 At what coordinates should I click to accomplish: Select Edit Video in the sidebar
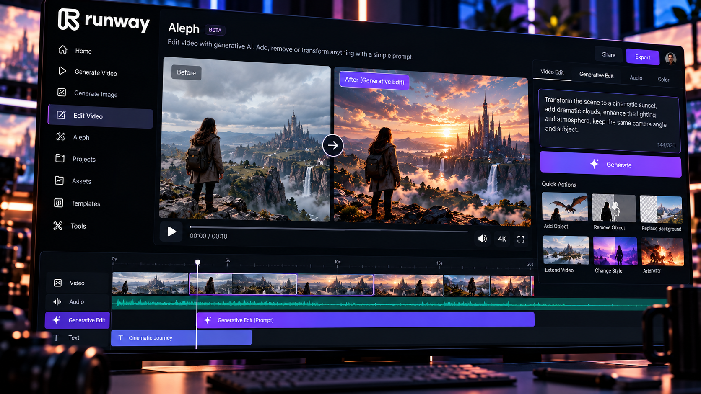coord(101,116)
